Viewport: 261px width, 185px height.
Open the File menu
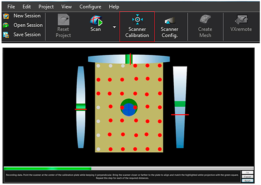(11, 7)
